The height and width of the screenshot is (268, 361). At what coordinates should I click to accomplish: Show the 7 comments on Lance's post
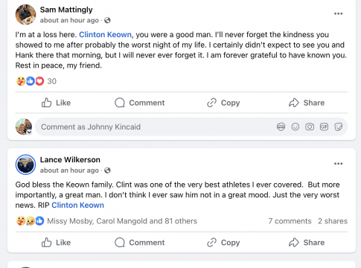[x=290, y=221]
